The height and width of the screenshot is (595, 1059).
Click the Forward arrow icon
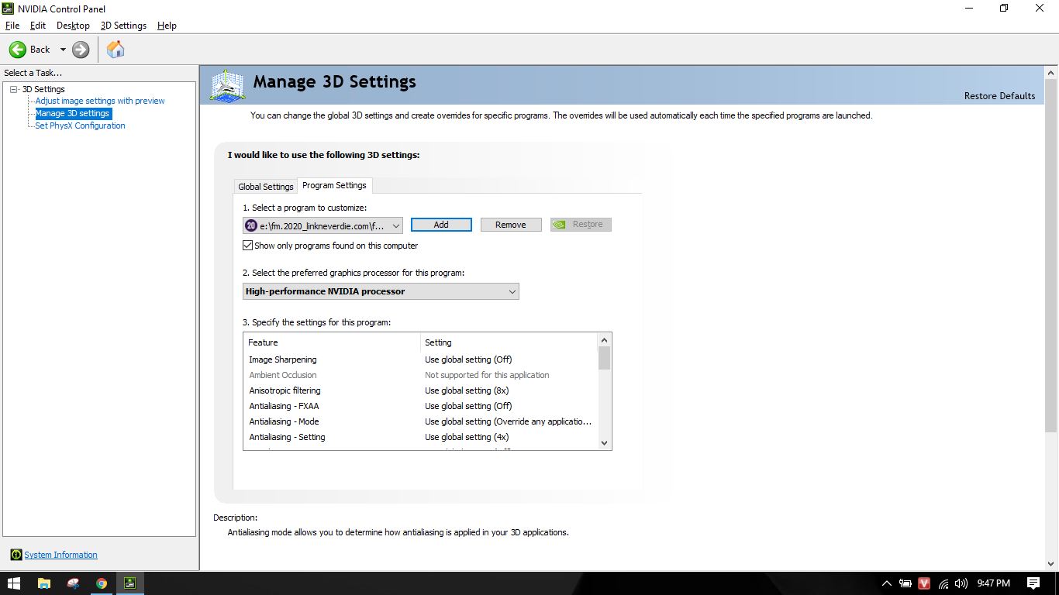pos(81,50)
